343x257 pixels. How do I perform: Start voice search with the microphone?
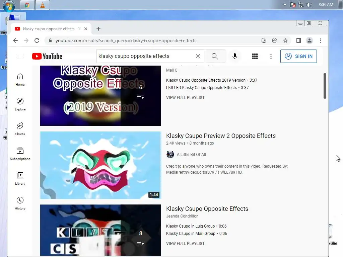(234, 56)
